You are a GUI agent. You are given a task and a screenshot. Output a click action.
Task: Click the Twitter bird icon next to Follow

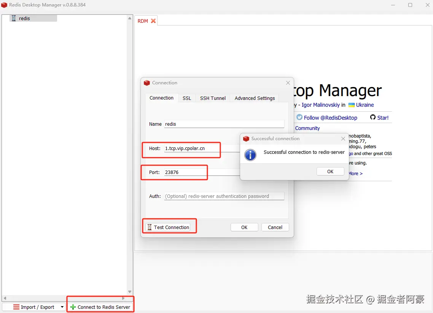coord(299,117)
